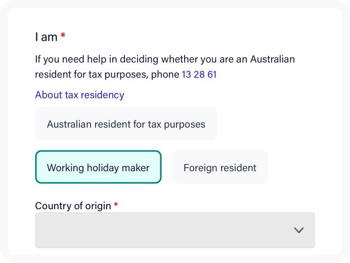Select Australian resident for tax purposes option
Screen dimensions: 350x263
[x=126, y=124]
